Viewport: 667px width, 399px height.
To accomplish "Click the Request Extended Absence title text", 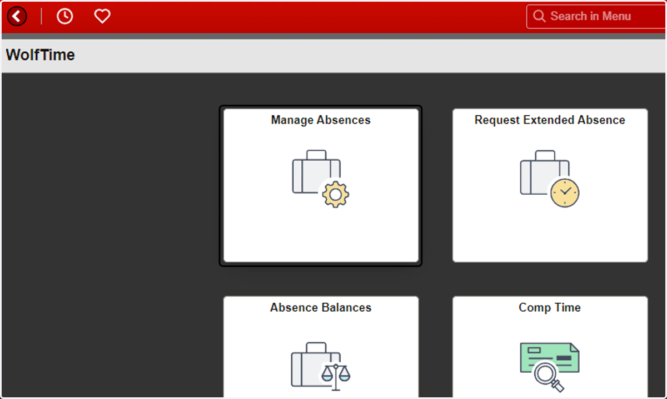I will [550, 120].
